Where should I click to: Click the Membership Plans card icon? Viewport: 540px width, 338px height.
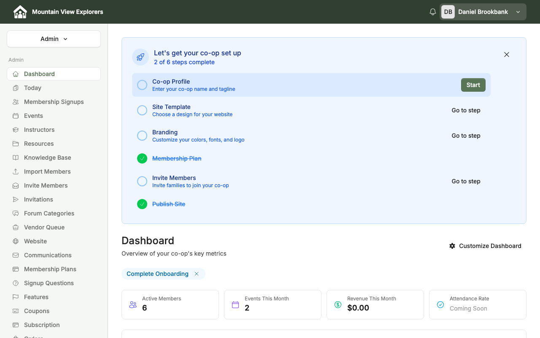[x=16, y=269]
